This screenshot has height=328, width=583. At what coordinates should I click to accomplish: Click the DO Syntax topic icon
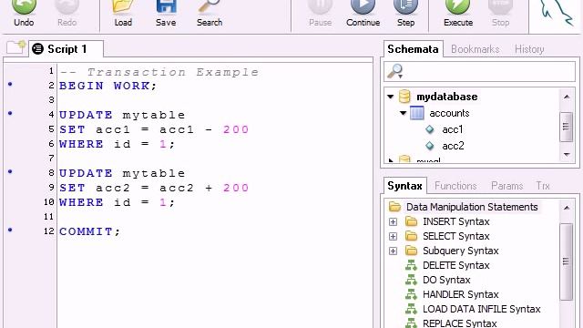tap(411, 280)
